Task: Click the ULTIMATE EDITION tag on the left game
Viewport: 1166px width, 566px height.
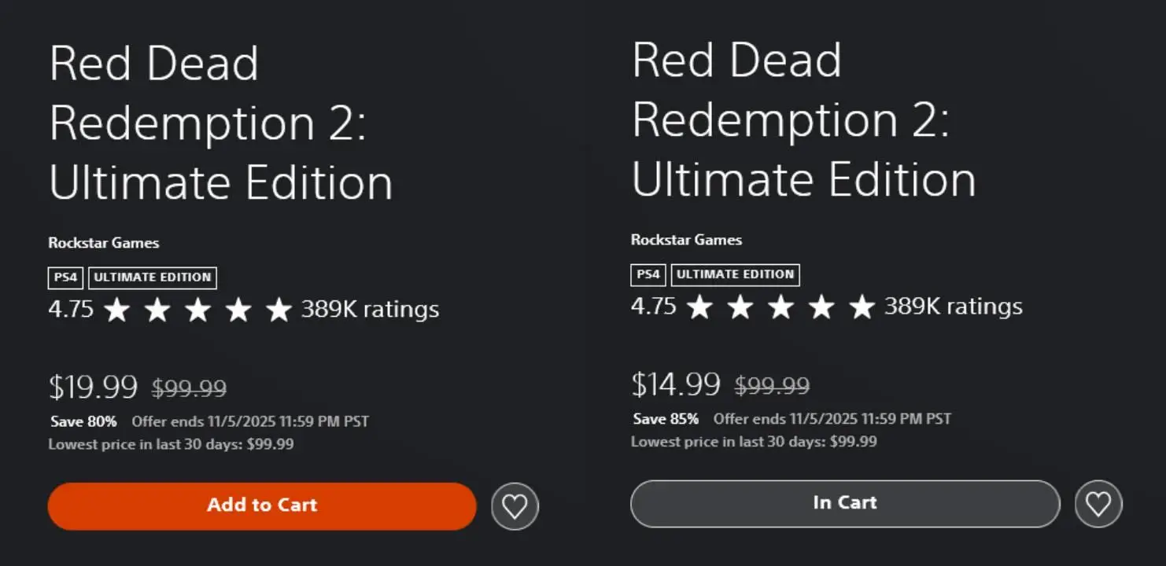Action: click(x=153, y=277)
